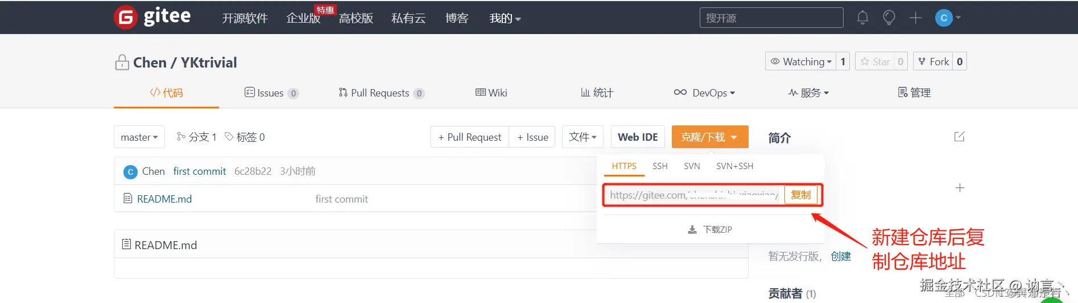Viewport: 1078px width, 303px height.
Task: Open 开源软件 in the top navigation
Action: click(x=245, y=18)
